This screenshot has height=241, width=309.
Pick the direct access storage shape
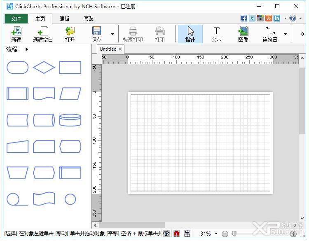[44, 120]
